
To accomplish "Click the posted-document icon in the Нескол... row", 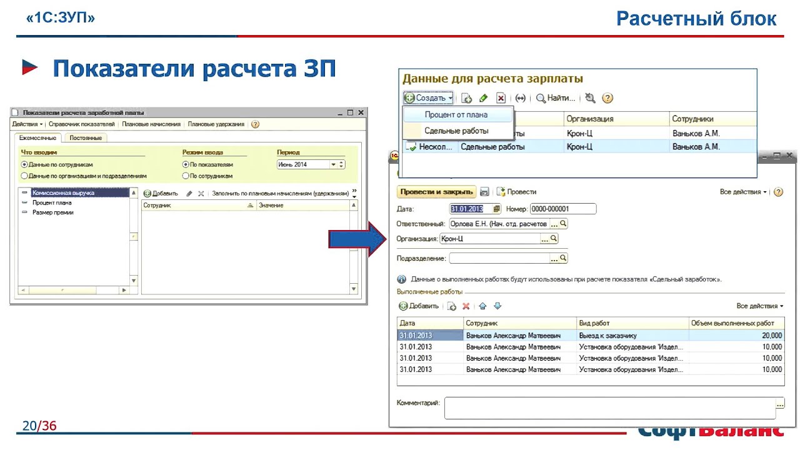I will click(411, 147).
